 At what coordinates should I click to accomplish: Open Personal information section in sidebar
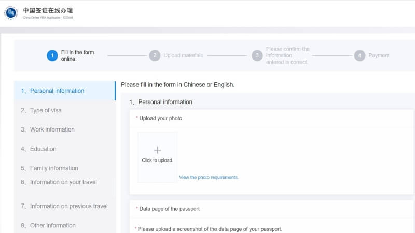click(57, 91)
